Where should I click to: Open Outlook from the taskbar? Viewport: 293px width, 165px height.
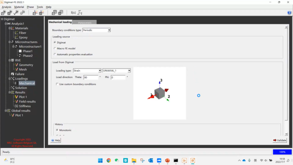click(151, 160)
